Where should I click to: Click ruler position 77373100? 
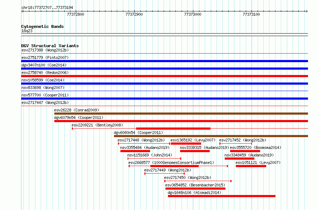(x=251, y=14)
